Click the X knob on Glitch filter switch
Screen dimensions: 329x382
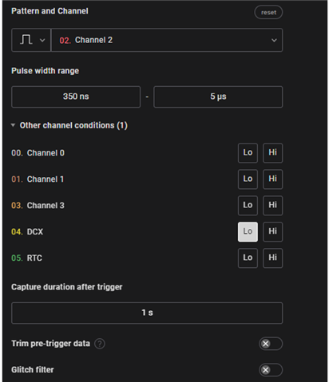265,370
